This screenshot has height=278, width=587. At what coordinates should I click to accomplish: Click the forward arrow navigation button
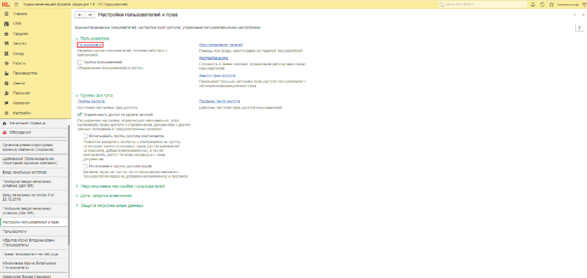(89, 15)
